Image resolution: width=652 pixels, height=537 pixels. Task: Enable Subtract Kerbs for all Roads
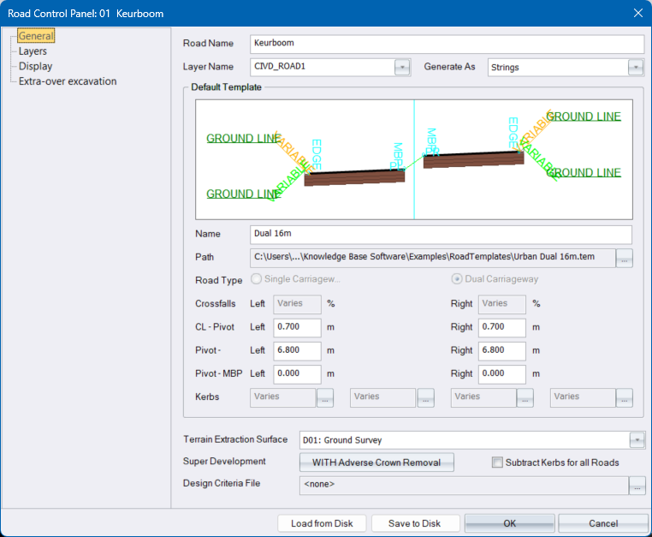(x=498, y=462)
